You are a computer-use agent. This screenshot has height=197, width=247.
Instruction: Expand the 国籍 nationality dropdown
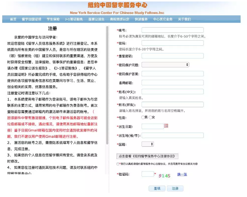148,144
